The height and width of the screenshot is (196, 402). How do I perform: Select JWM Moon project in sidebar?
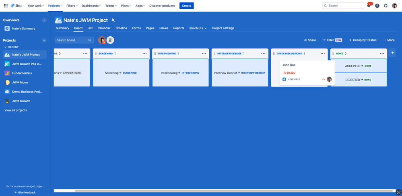25,83
